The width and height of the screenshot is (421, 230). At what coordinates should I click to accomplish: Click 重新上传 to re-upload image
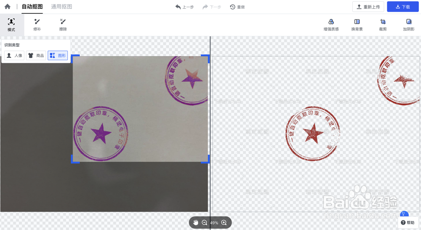tap(368, 7)
